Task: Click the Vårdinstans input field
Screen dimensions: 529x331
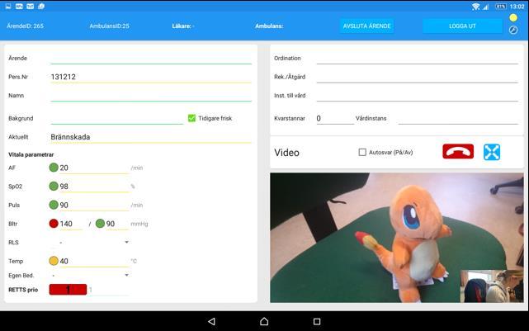Action: [x=458, y=118]
